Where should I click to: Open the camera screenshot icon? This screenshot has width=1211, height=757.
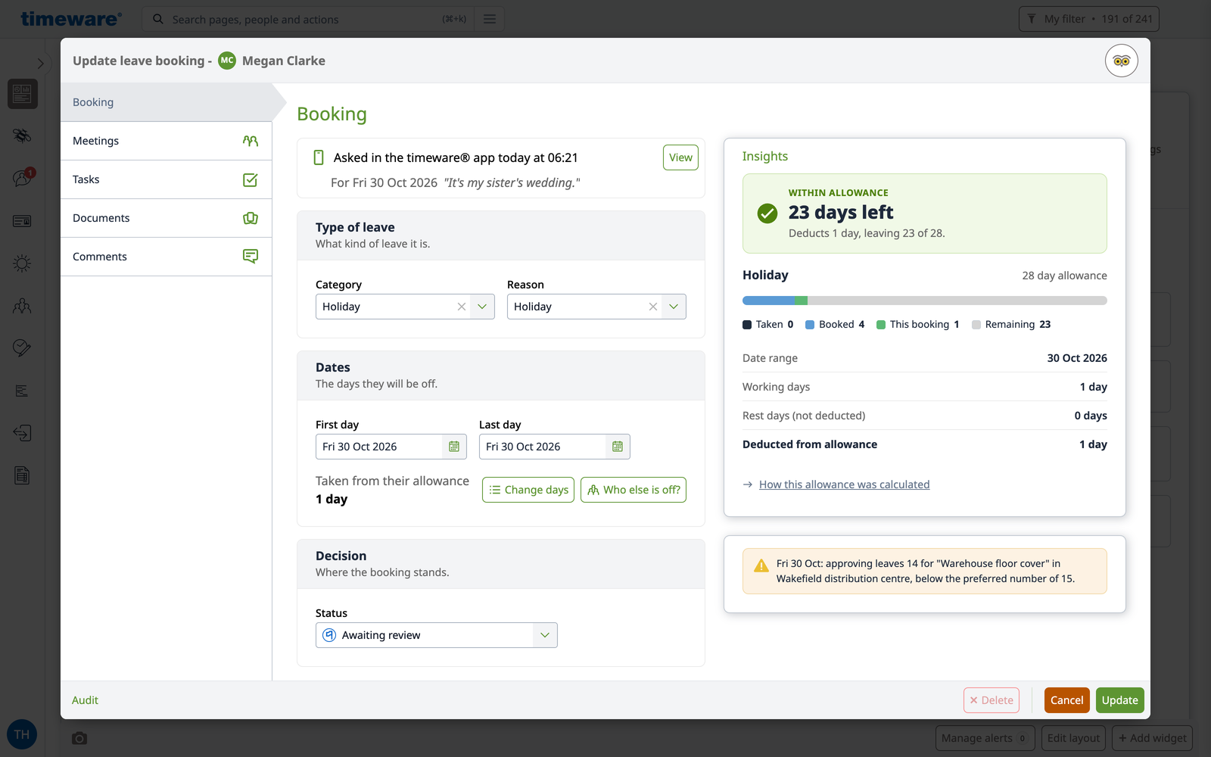(79, 738)
